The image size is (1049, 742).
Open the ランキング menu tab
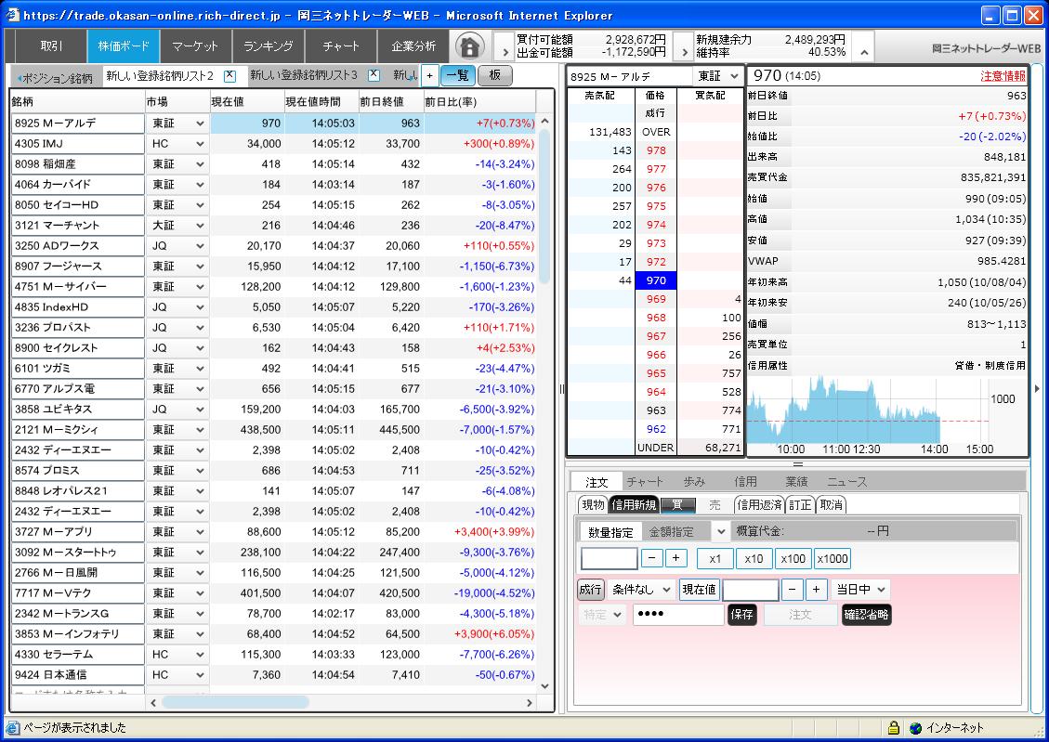268,46
